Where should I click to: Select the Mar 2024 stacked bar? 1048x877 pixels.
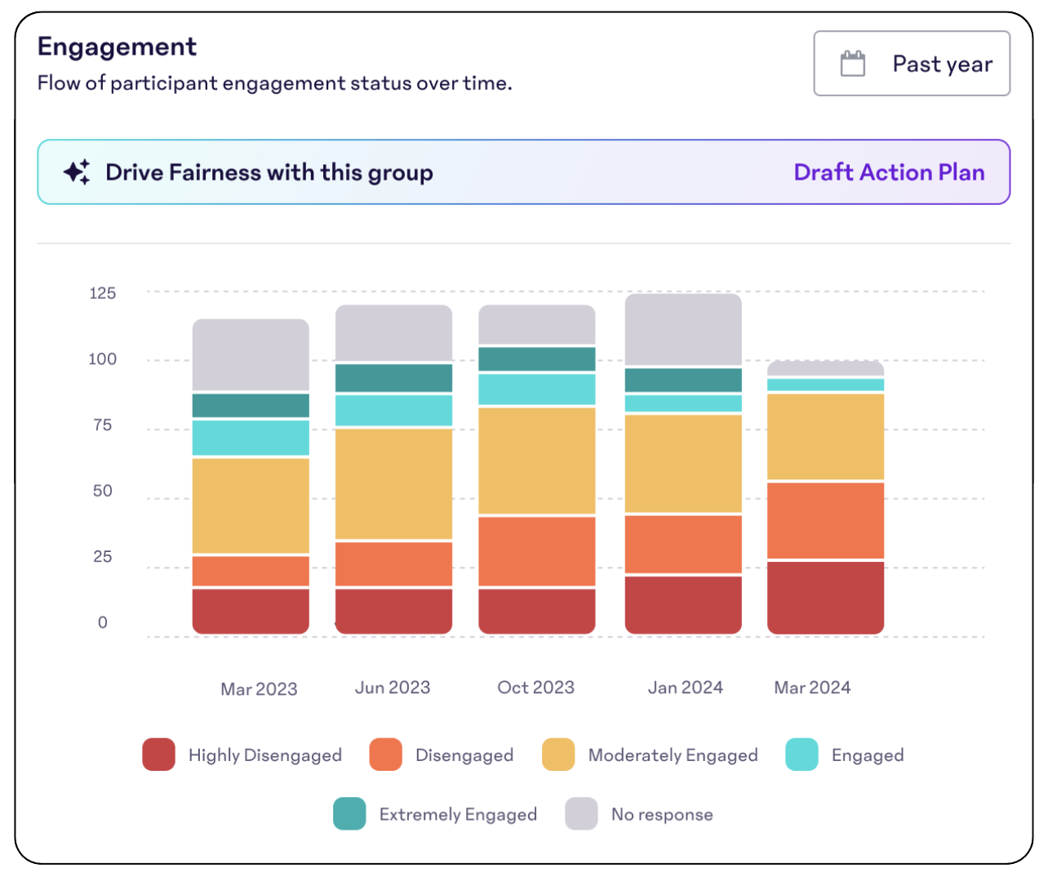pyautogui.click(x=825, y=498)
